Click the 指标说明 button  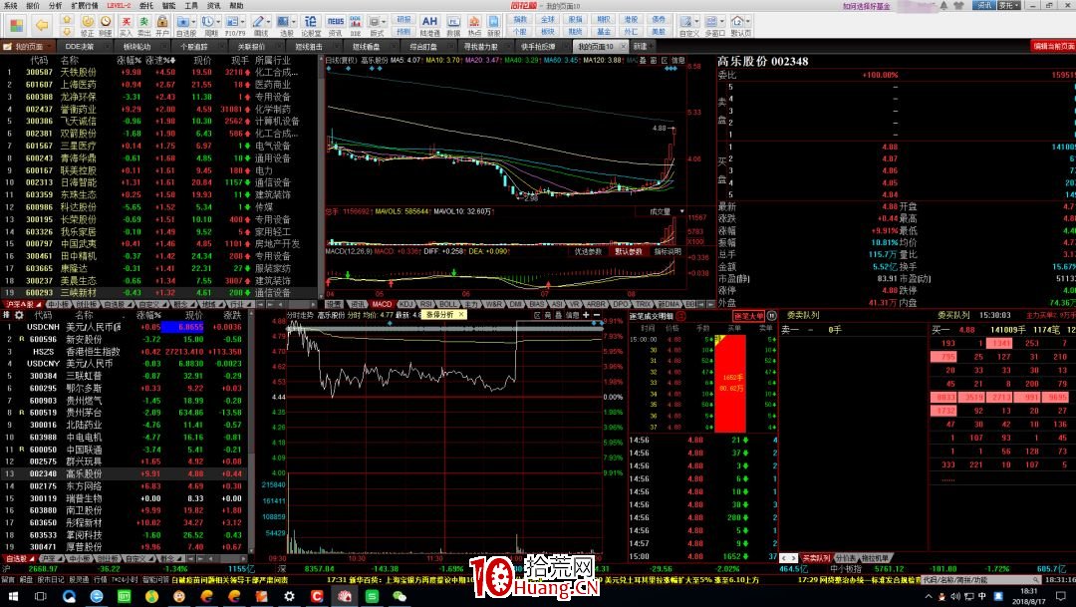[667, 252]
